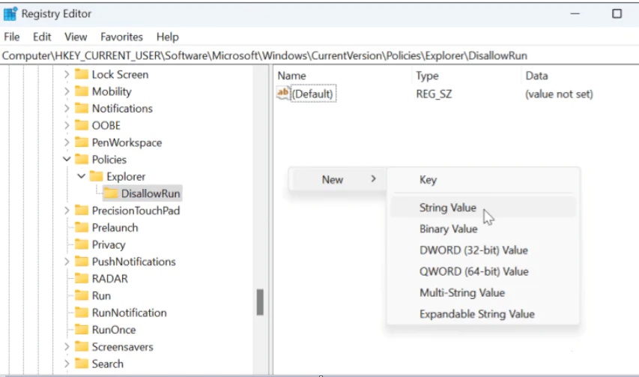The image size is (639, 377).
Task: Select String Value from context menu
Action: (x=448, y=208)
